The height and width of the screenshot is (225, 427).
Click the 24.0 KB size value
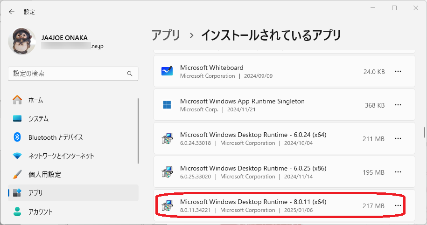point(374,72)
